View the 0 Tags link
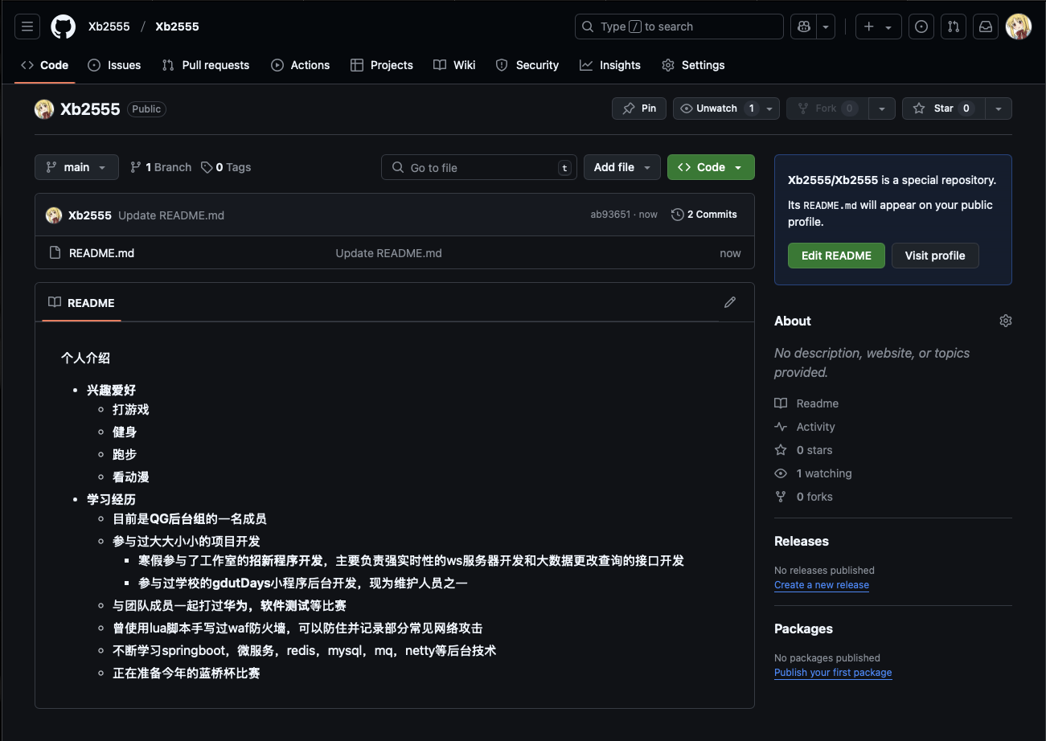This screenshot has width=1046, height=741. coord(226,167)
